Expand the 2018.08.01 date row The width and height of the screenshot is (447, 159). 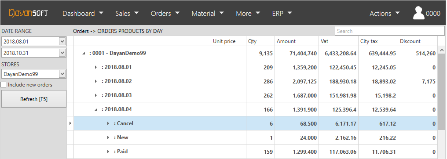click(x=96, y=67)
